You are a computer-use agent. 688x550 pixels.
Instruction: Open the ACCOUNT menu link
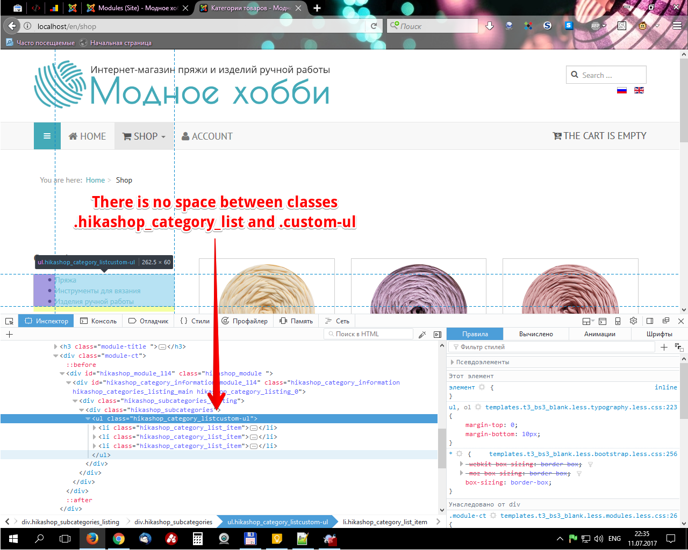207,136
